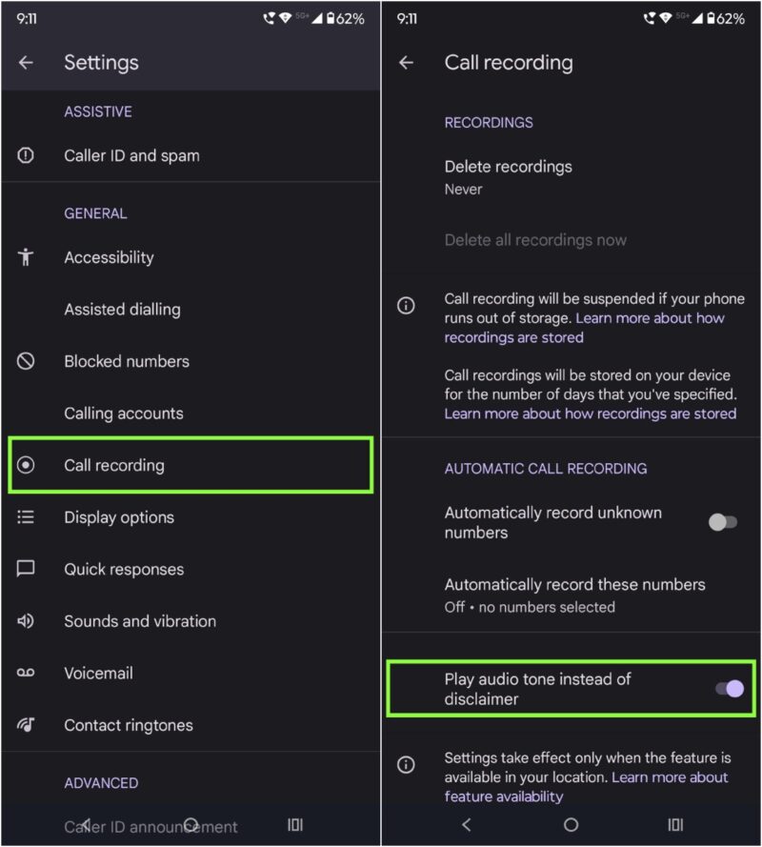Click the Accessibility icon in Settings
Screen dimensions: 762x847
[26, 257]
